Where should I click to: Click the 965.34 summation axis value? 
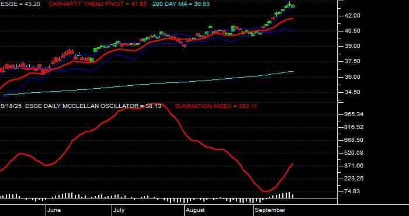click(x=354, y=114)
